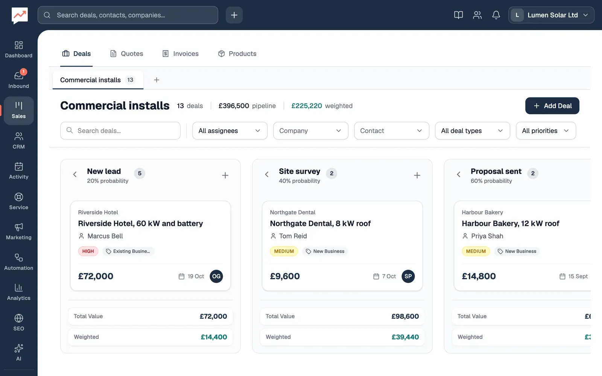The width and height of the screenshot is (602, 376).
Task: Click Existing Business tag on Riverside card
Action: [x=128, y=251]
